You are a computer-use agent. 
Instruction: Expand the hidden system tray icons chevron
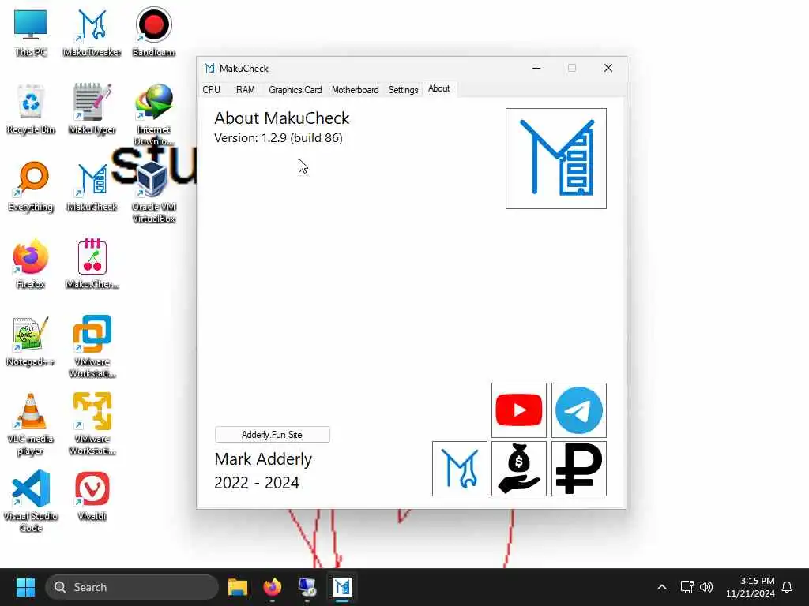click(662, 587)
